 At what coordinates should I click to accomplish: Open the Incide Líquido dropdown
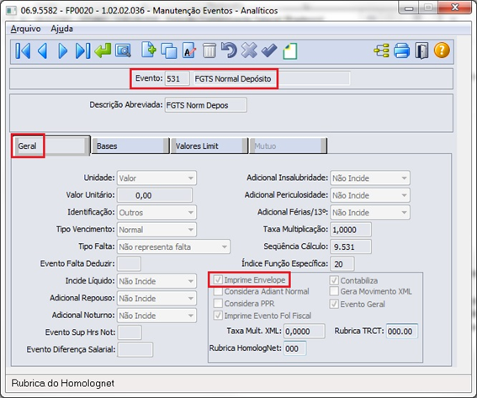coord(156,281)
